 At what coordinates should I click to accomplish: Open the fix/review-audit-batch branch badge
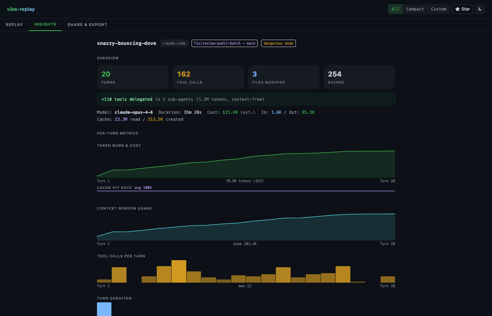pos(224,43)
